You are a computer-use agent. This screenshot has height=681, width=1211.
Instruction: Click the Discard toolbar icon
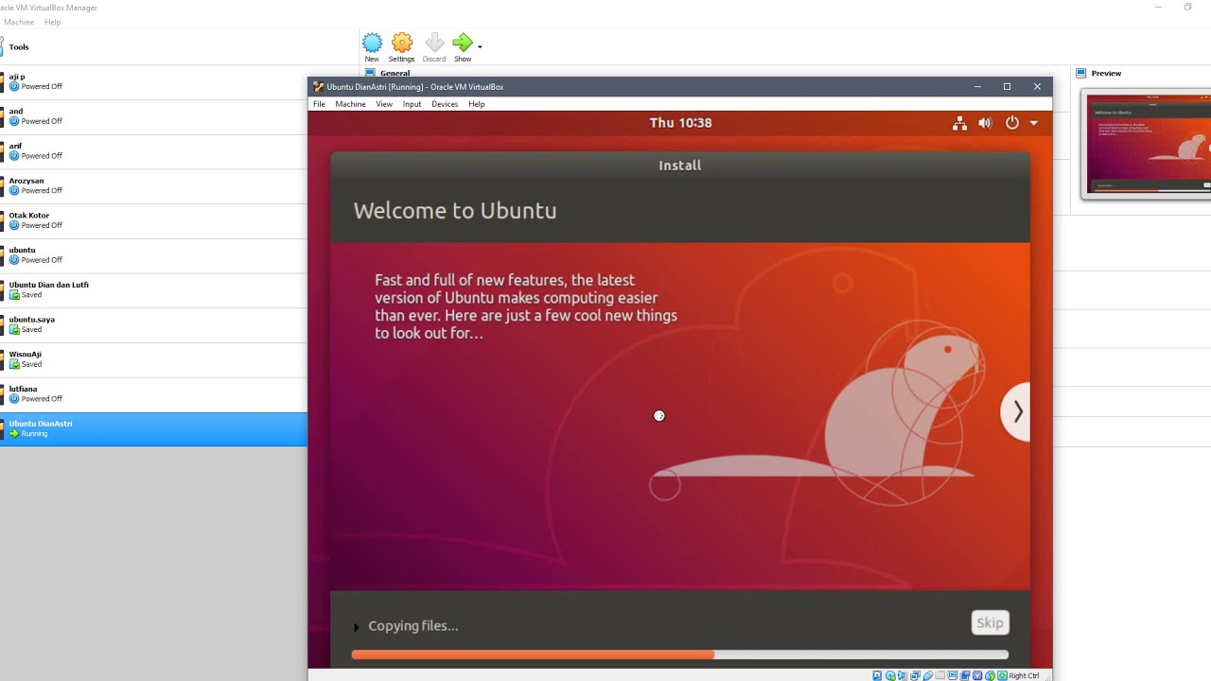(434, 43)
